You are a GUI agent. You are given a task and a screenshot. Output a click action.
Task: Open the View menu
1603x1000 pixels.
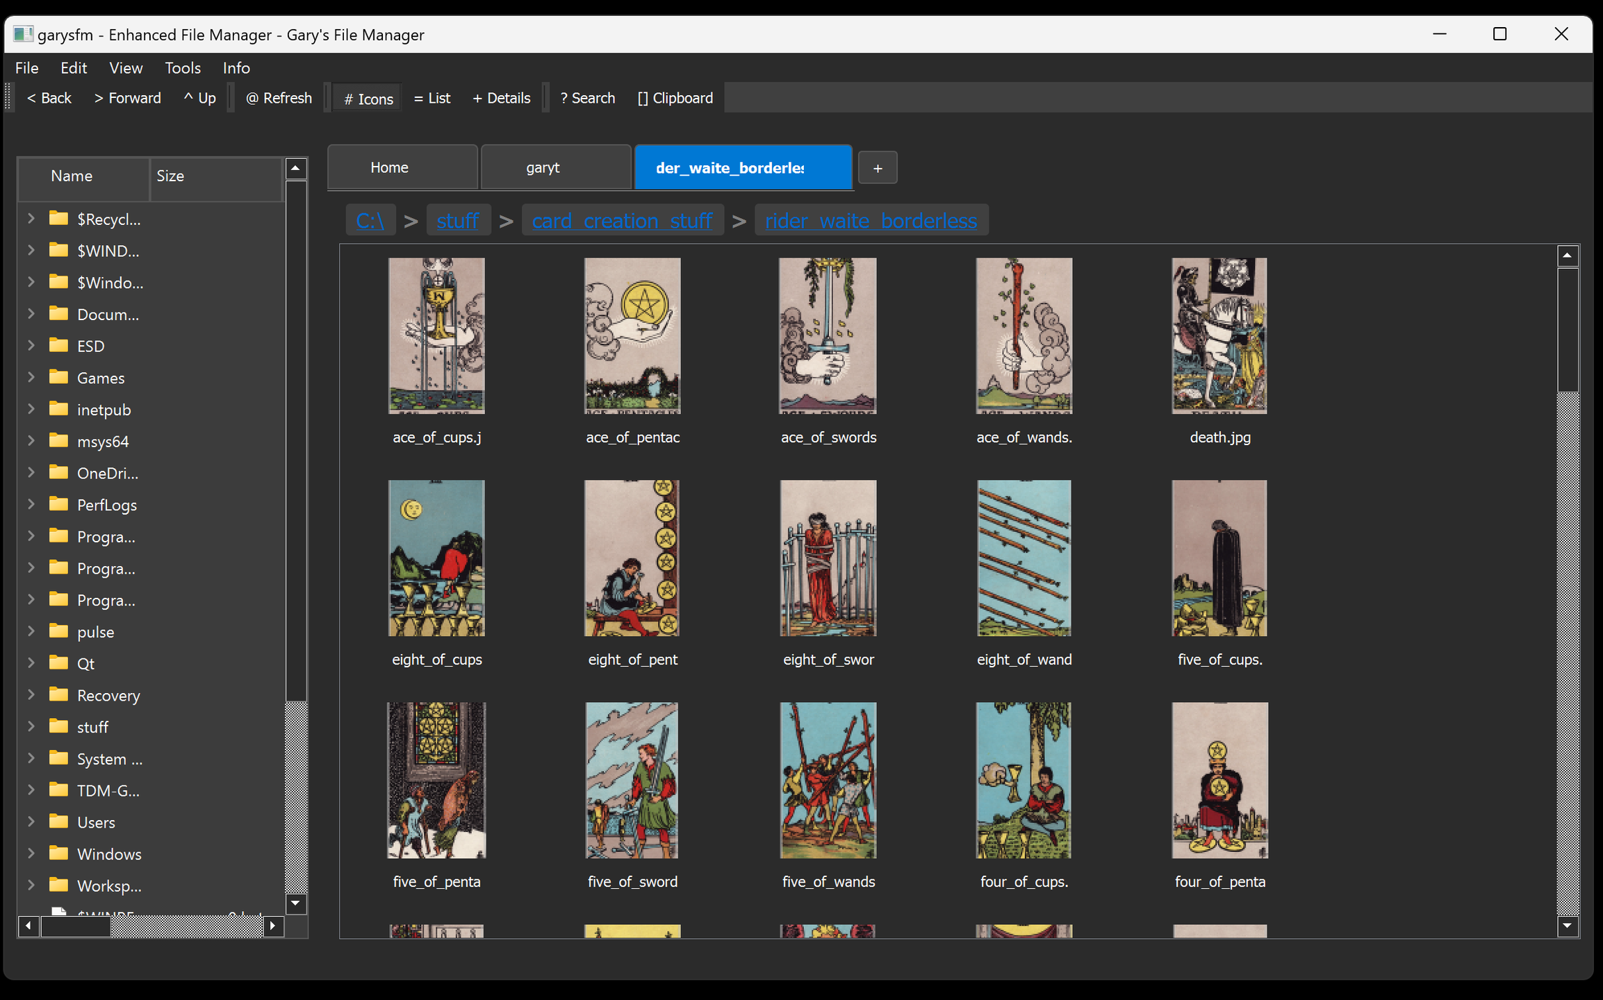coord(126,68)
